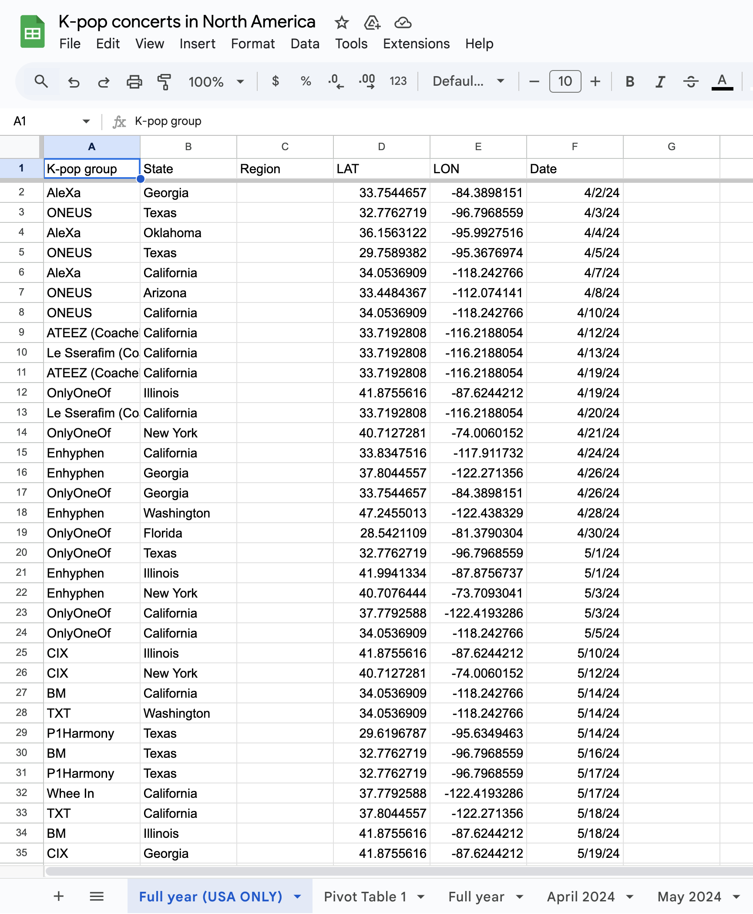Switch to the Pivot Table 1 sheet
The width and height of the screenshot is (753, 914).
coord(365,897)
